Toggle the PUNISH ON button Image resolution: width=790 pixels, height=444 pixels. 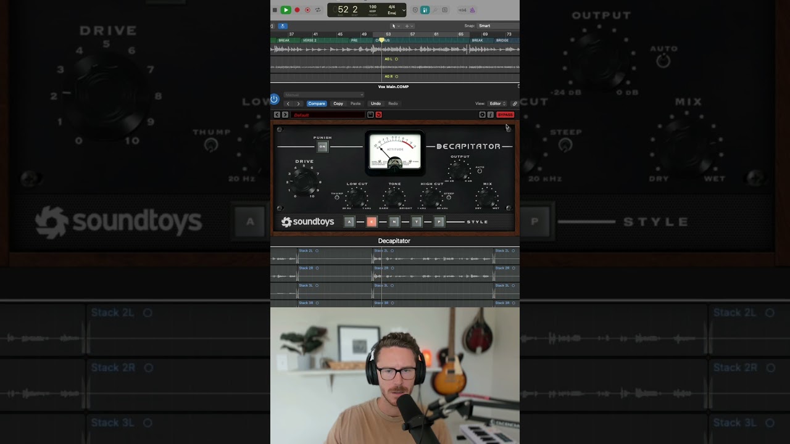click(x=322, y=146)
